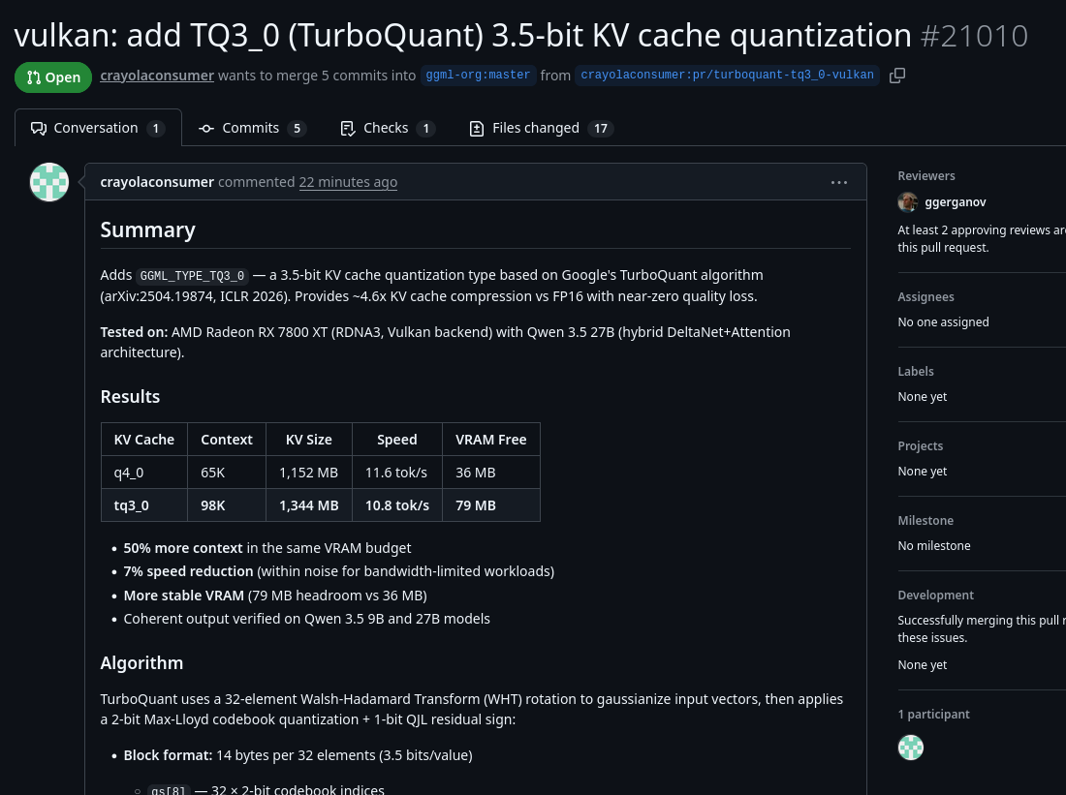1066x795 pixels.
Task: Open the ggml-org:master base branch link
Action: (478, 76)
